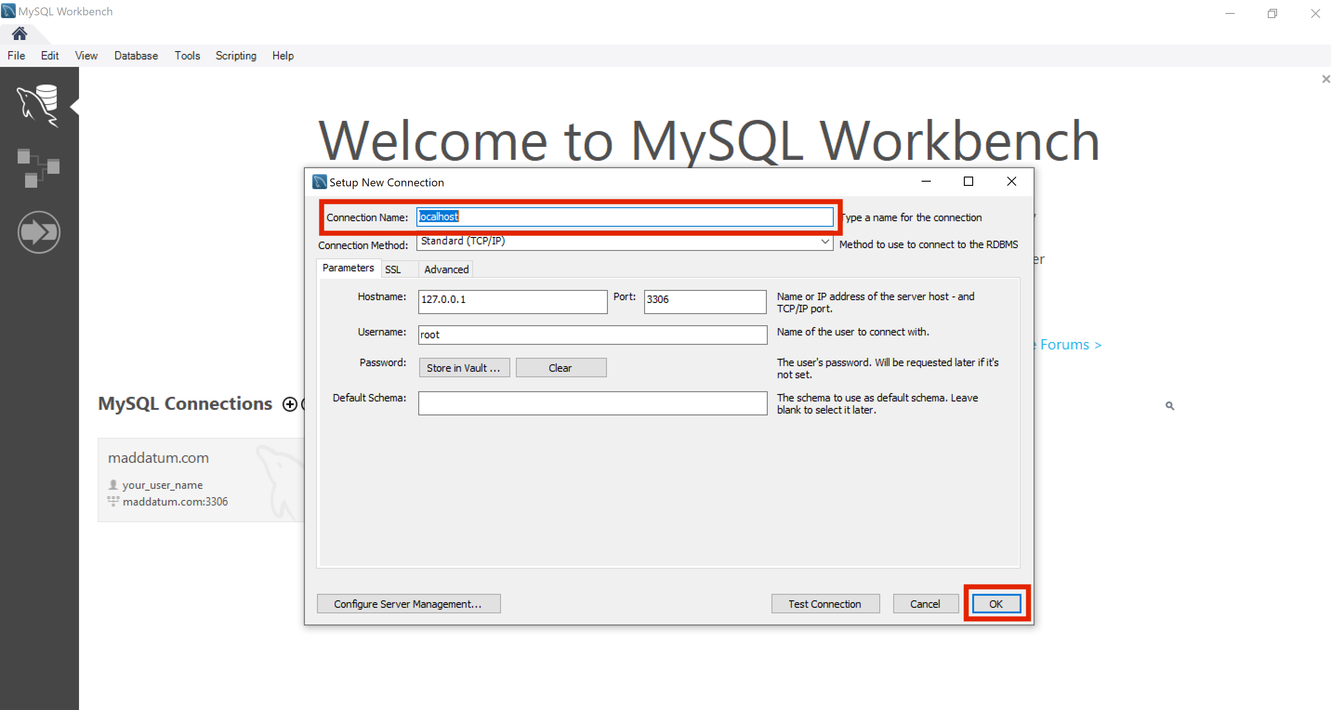
Task: Click the Setup New Connection dialog icon
Action: [x=320, y=182]
